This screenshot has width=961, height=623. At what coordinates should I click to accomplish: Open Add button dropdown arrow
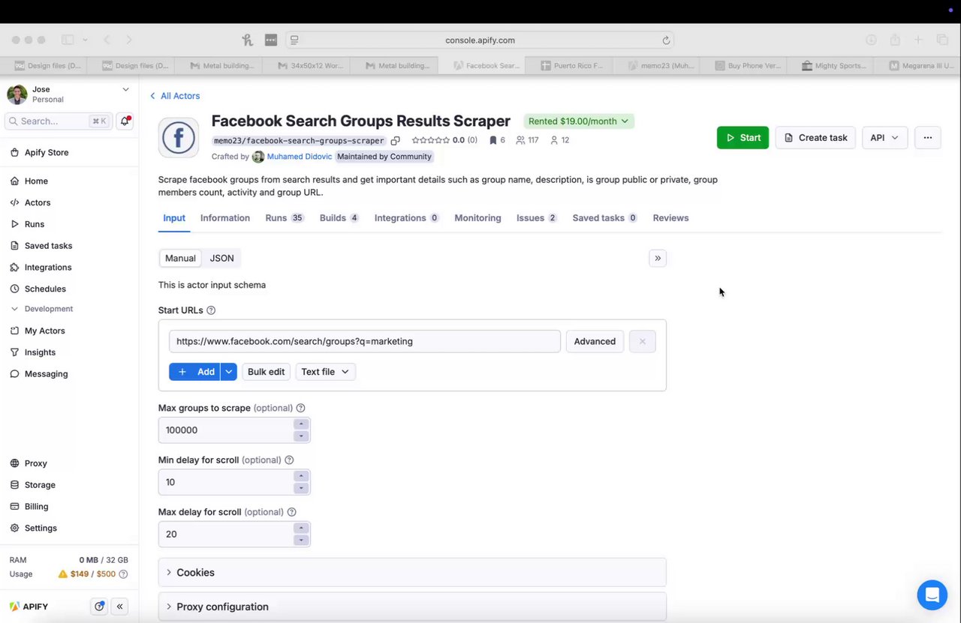coord(229,372)
